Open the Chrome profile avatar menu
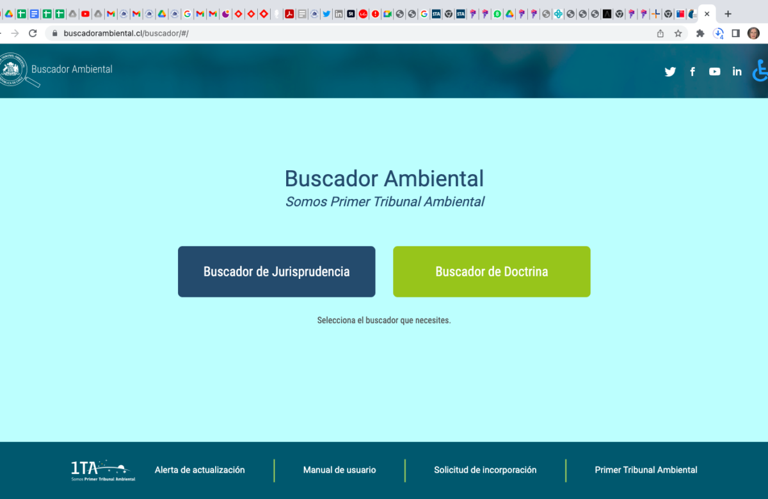Screen dimensions: 768x499 [753, 33]
